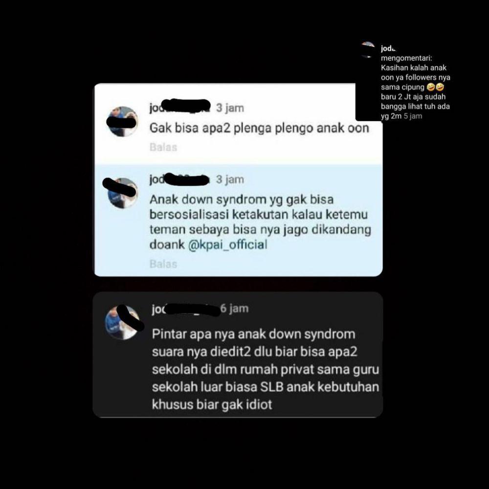Tap the small avatar in the "mengomentari" notification
The height and width of the screenshot is (489, 489).
point(368,50)
